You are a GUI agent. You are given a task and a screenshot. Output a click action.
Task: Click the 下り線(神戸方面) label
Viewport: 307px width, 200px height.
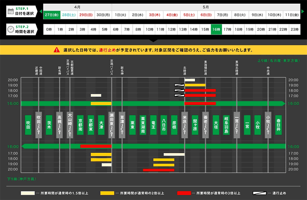(22, 179)
